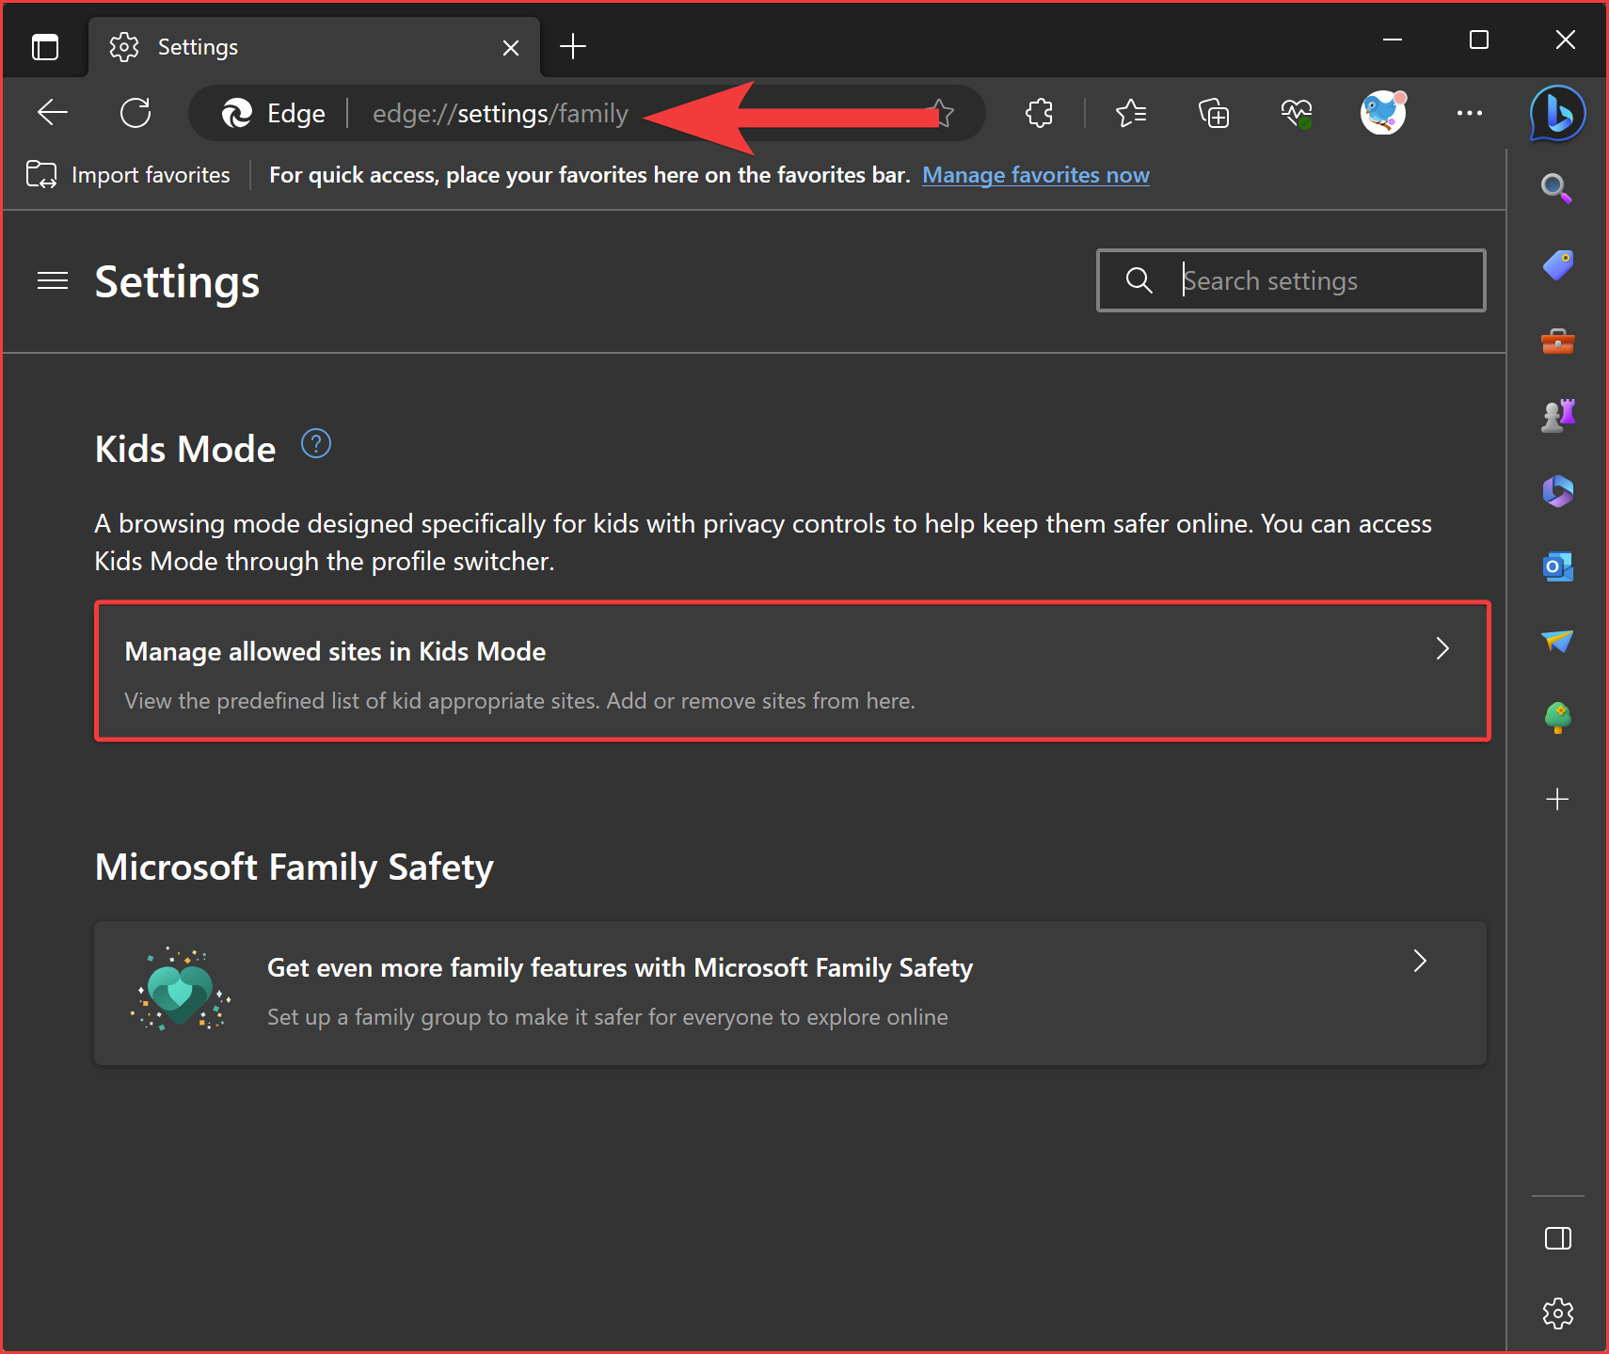1609x1354 pixels.
Task: Open sidebar Shopping tag icon
Action: pos(1557,264)
